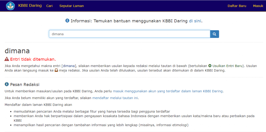Screen dimensions: 266x132
Task: Open 'masuk menggunakan akun yang terdaftar' link
Action: (168, 91)
